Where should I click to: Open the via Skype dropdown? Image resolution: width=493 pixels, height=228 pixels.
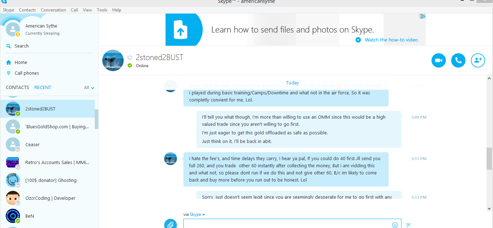pos(197,214)
